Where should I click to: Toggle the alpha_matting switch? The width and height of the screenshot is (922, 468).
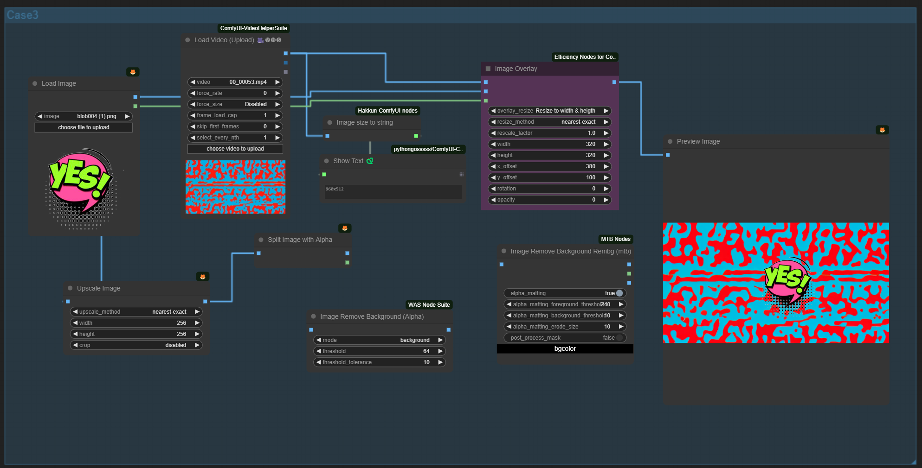point(619,293)
